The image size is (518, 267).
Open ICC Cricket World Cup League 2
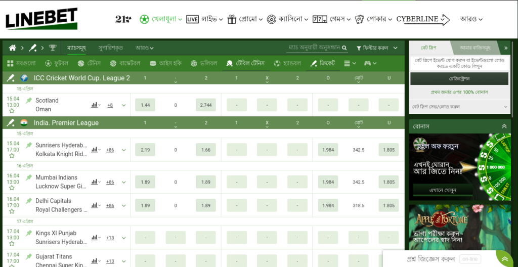click(82, 78)
